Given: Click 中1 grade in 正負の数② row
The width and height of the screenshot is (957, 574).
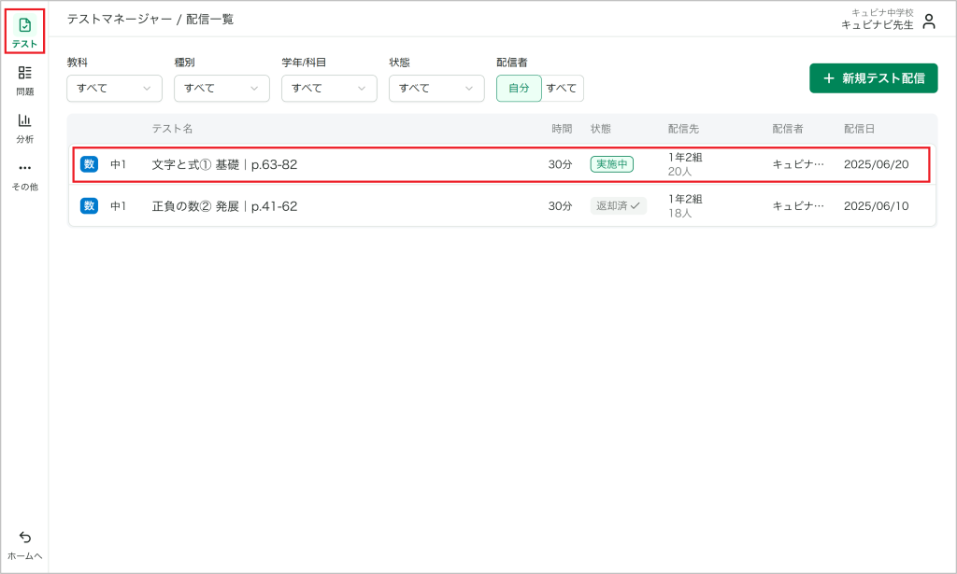Looking at the screenshot, I should 119,206.
